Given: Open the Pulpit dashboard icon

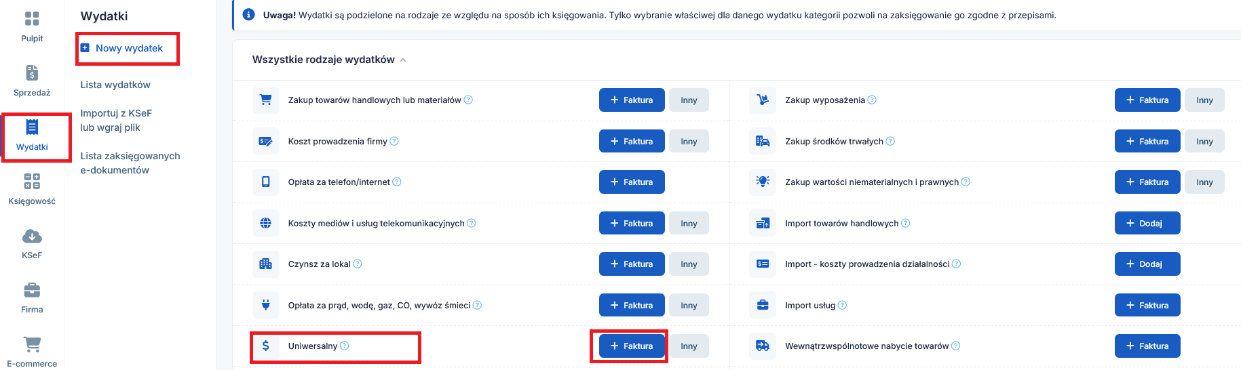Looking at the screenshot, I should pyautogui.click(x=32, y=19).
